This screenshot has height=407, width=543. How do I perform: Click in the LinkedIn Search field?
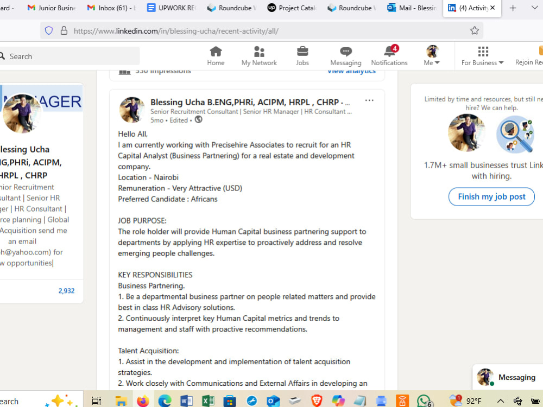pos(70,56)
